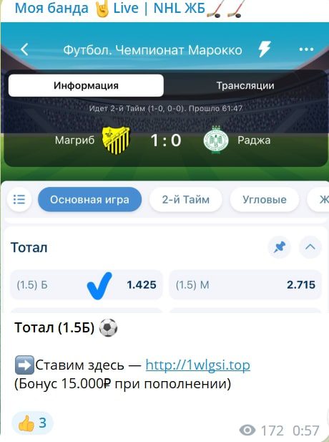Pin the Тотал market with pin icon

(280, 247)
